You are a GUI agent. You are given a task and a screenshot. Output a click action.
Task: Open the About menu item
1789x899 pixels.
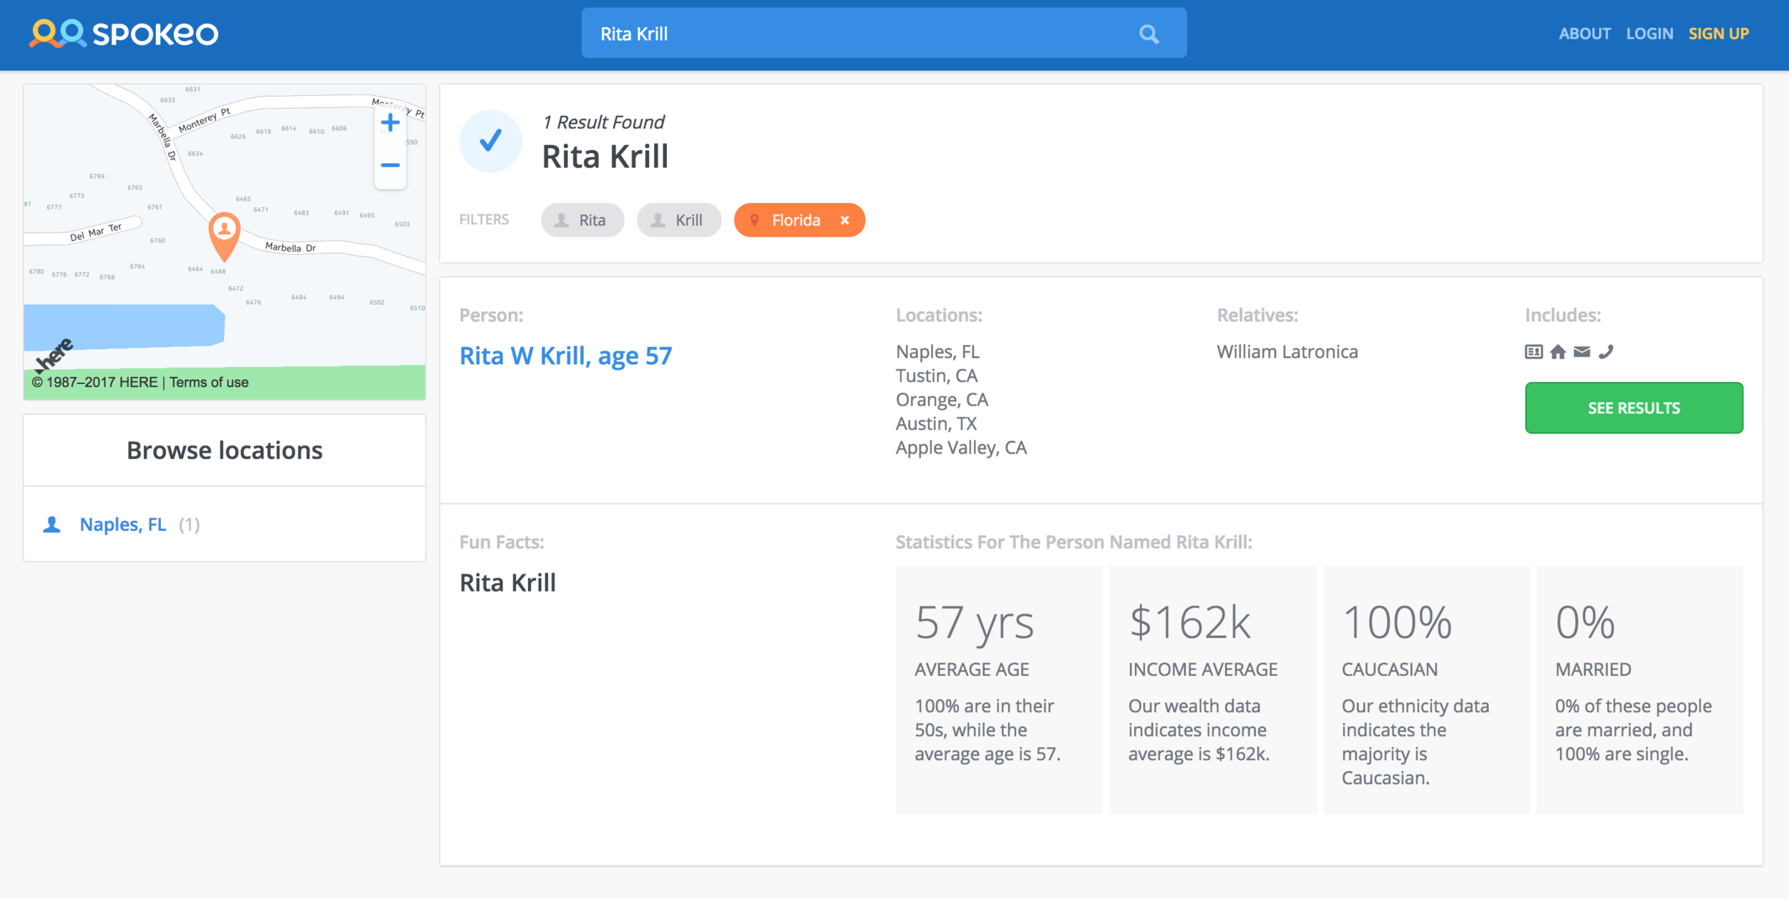(x=1584, y=34)
